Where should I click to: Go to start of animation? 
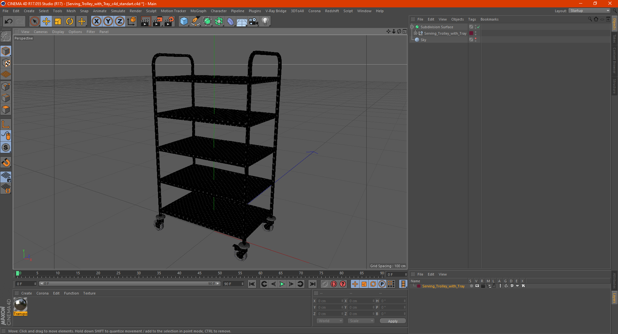click(252, 284)
